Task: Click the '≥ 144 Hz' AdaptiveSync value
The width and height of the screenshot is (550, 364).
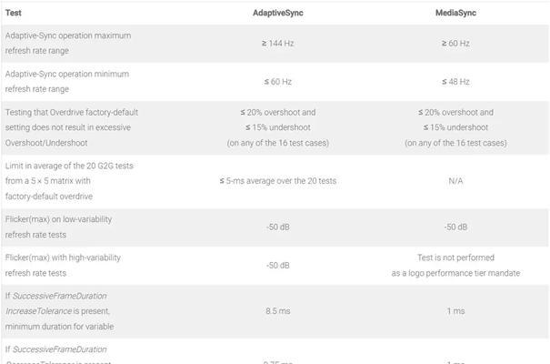Action: tap(278, 43)
